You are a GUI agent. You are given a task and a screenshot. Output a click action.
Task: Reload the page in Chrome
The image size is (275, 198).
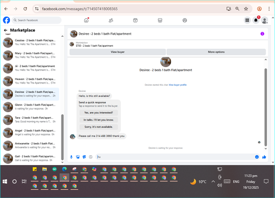click(25, 9)
